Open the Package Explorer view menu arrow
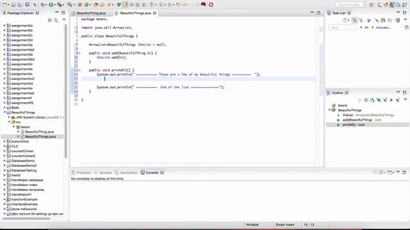The width and height of the screenshot is (410, 230). point(64,20)
